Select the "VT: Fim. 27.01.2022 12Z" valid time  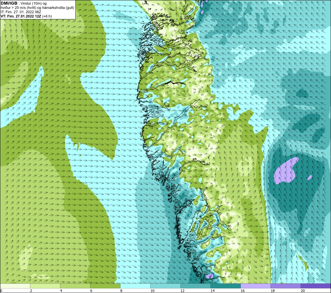point(21,16)
